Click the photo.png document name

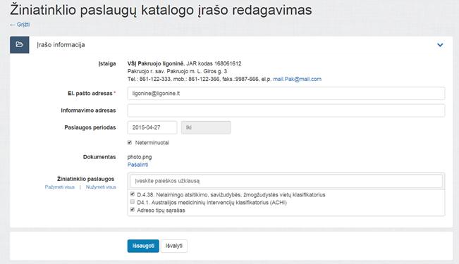[140, 157]
